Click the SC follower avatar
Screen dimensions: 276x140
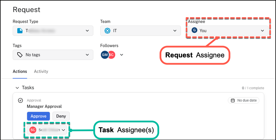[x=112, y=55]
